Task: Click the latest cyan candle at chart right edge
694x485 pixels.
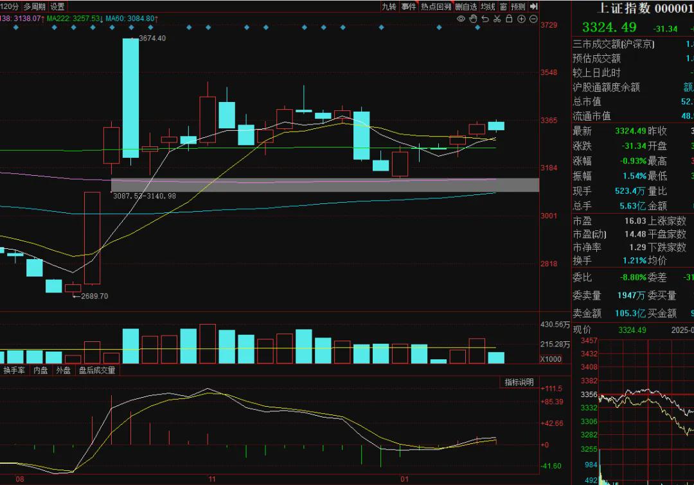Action: click(x=496, y=126)
